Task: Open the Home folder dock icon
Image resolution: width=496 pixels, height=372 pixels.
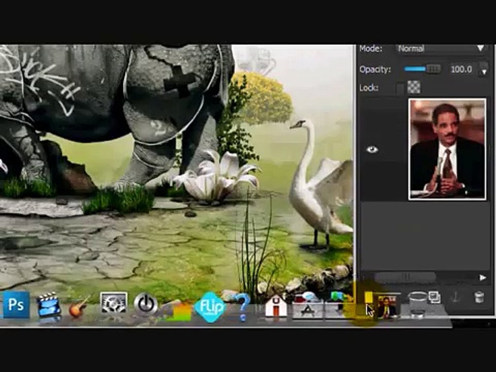Action: click(x=276, y=306)
